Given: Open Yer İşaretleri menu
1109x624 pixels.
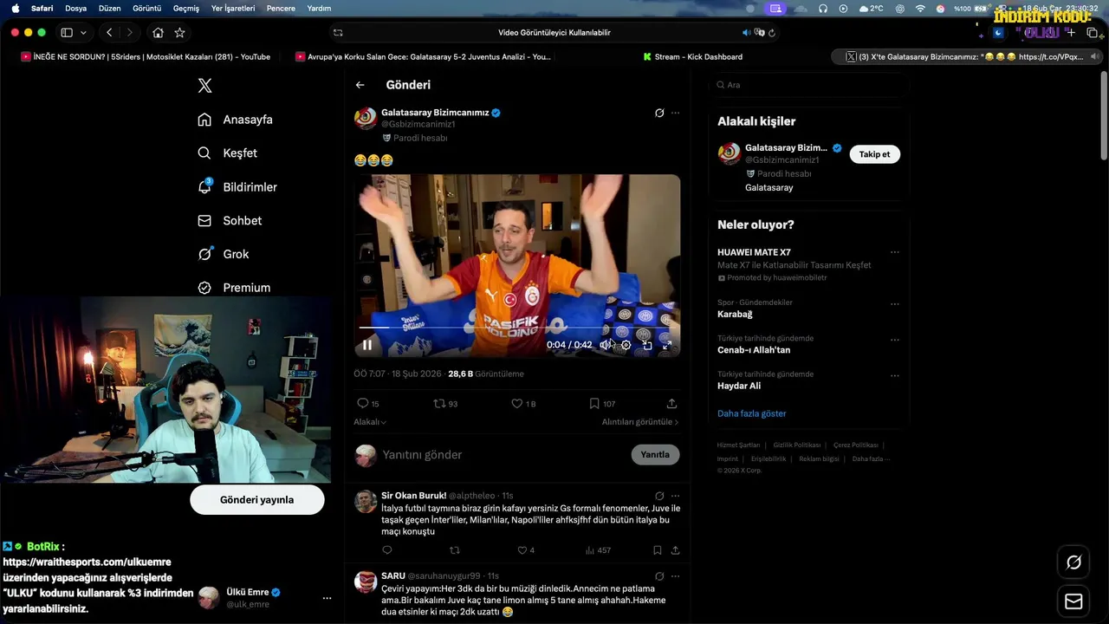Looking at the screenshot, I should pos(233,8).
